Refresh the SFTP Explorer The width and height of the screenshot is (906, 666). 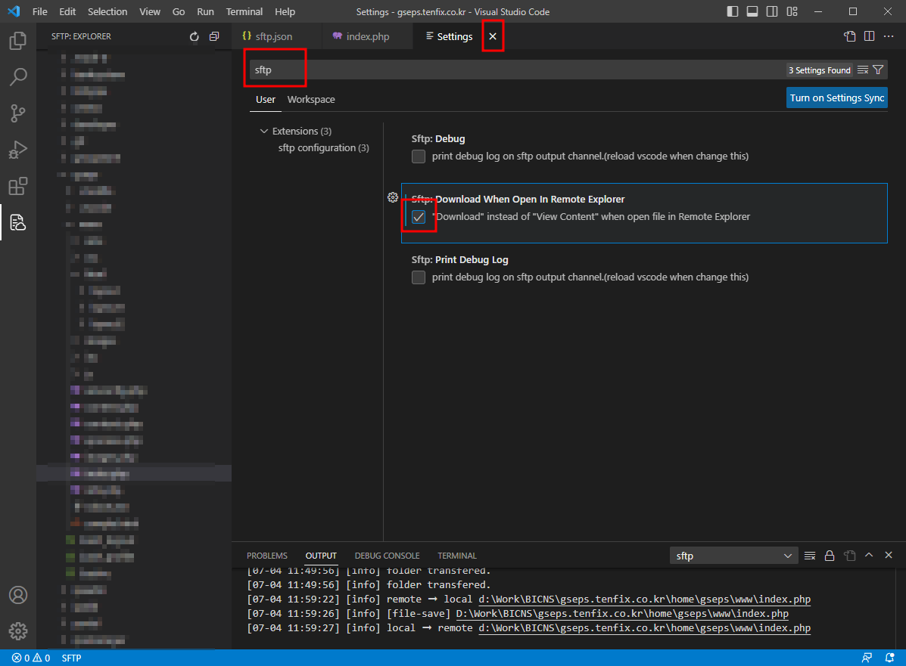194,36
